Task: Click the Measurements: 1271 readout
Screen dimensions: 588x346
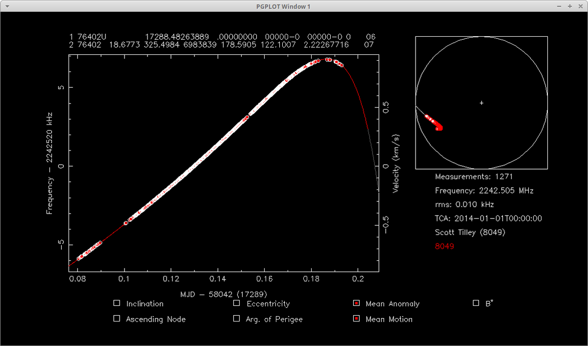Action: pos(474,176)
